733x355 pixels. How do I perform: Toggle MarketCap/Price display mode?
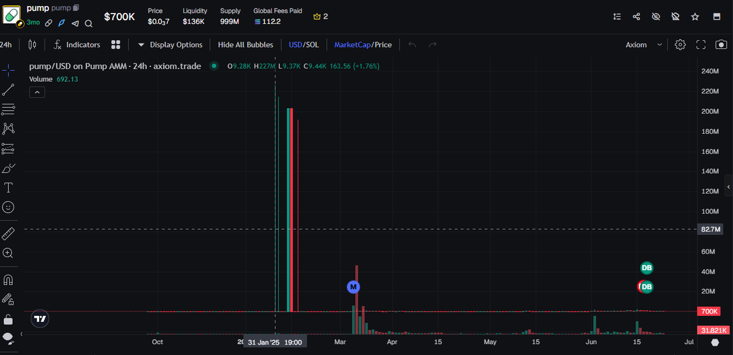tap(363, 45)
